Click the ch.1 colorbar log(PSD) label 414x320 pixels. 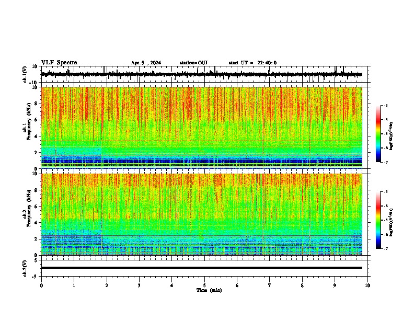392,136
